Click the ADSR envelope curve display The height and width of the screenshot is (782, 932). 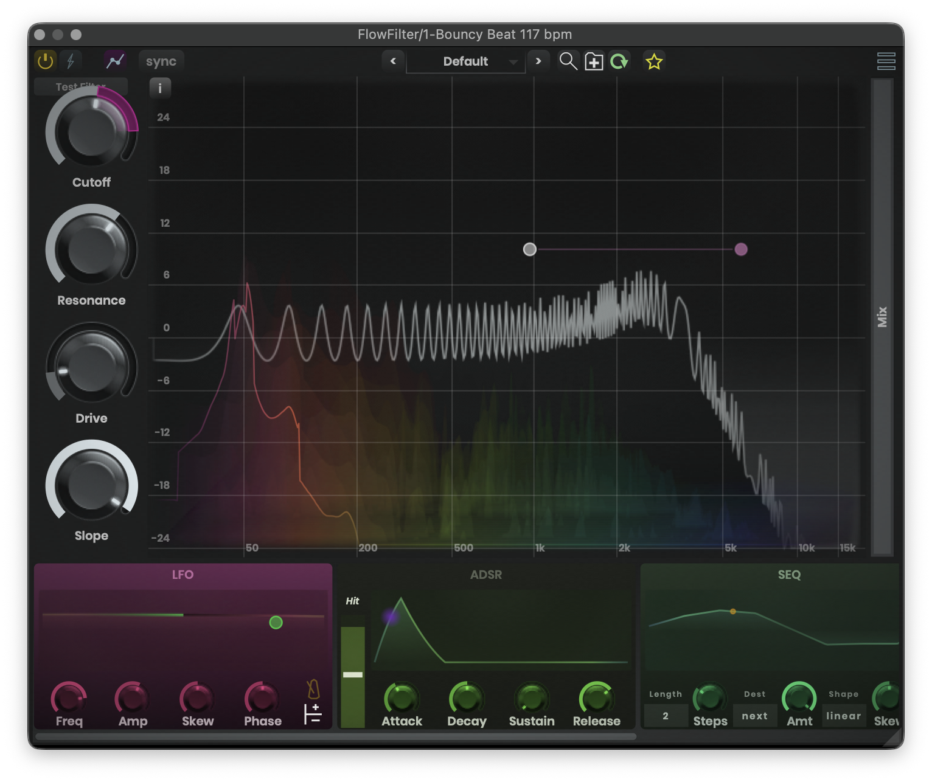(501, 630)
